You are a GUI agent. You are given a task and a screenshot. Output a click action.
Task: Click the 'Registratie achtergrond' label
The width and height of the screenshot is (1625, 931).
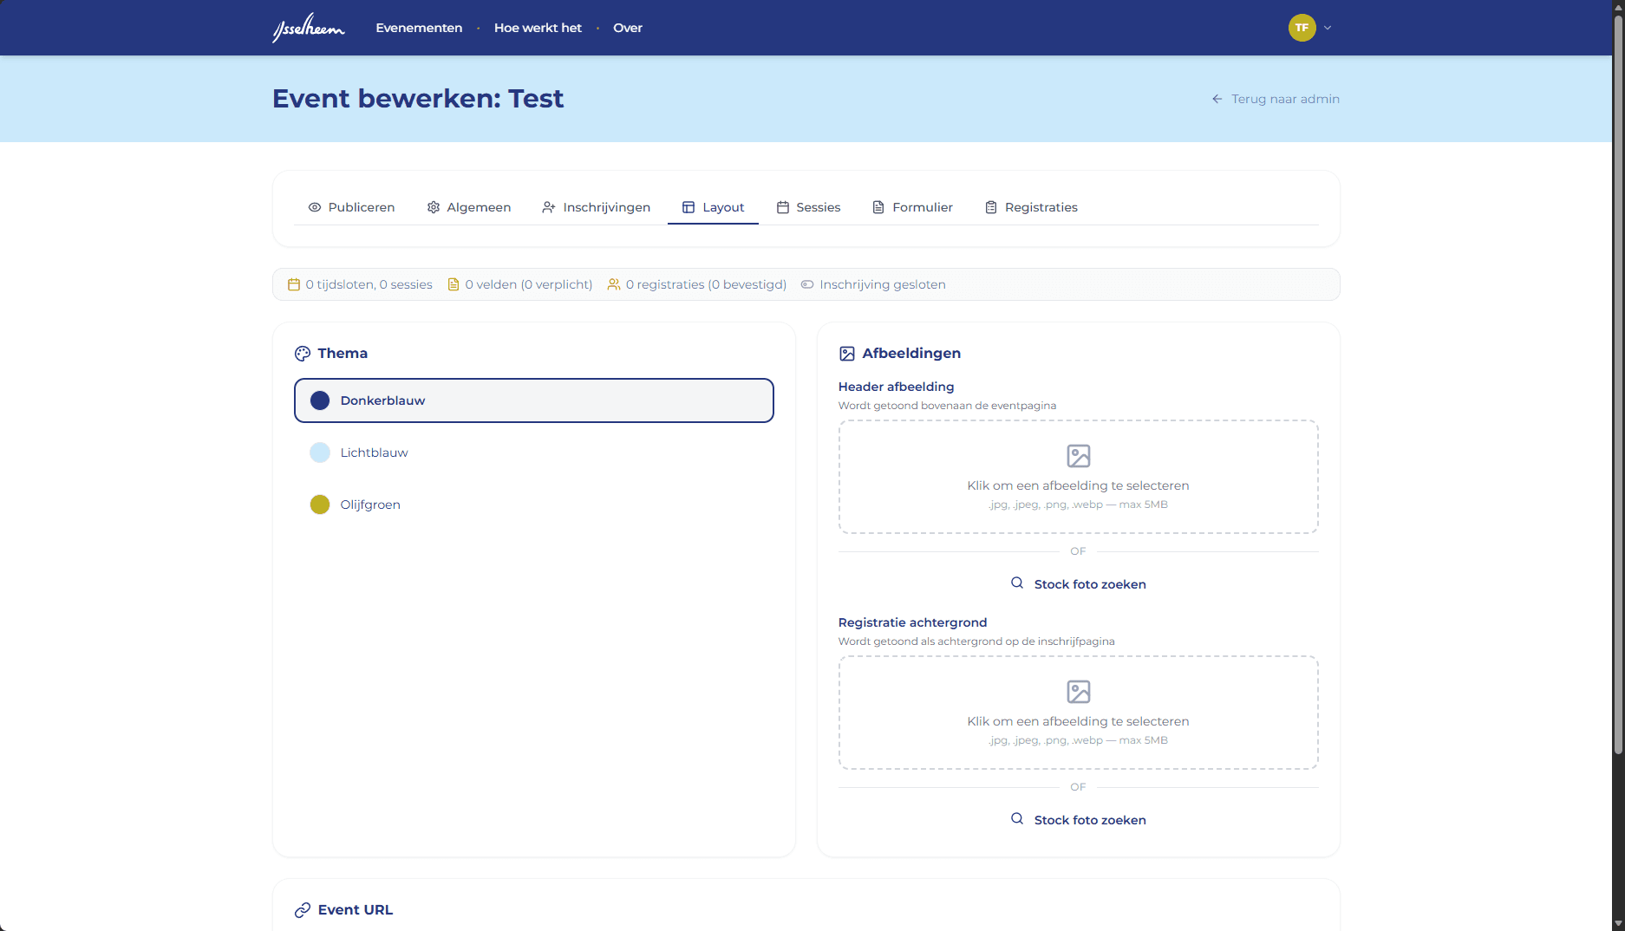(x=912, y=622)
